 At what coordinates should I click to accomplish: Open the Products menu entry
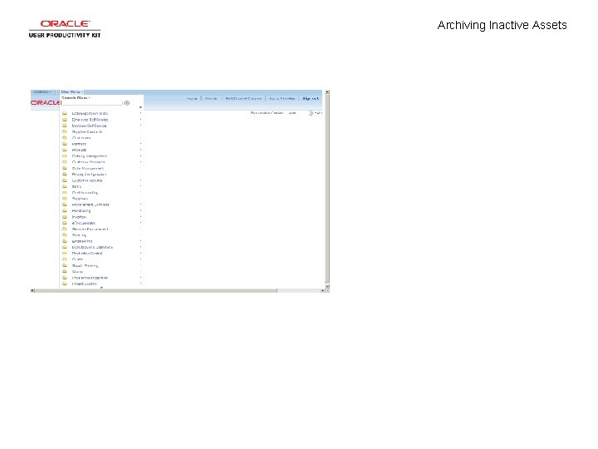[x=80, y=150]
